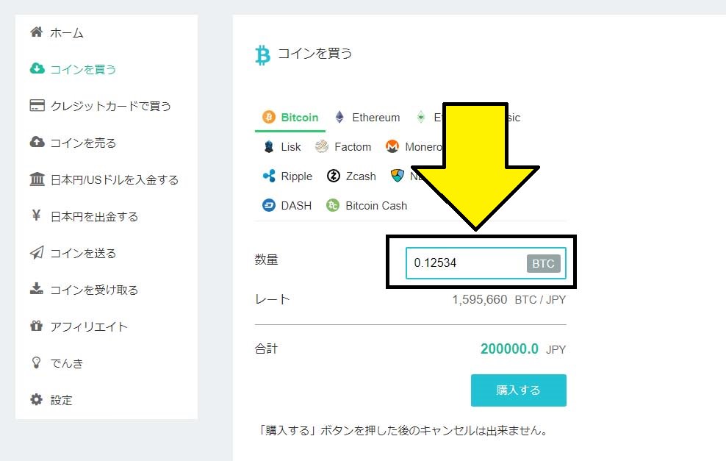
Task: Click the paper plane send icon
Action: (x=37, y=253)
